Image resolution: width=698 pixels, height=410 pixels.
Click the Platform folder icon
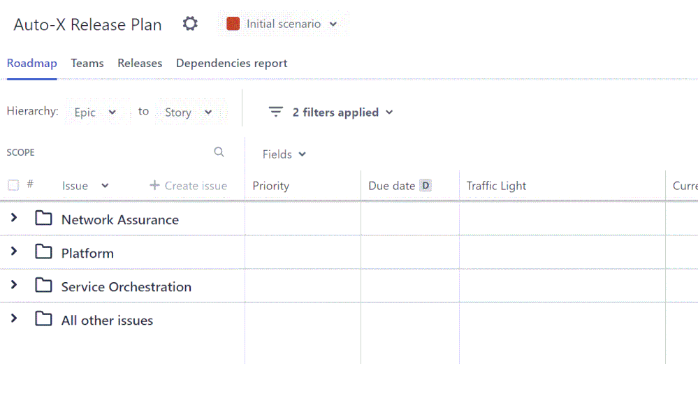coord(44,252)
